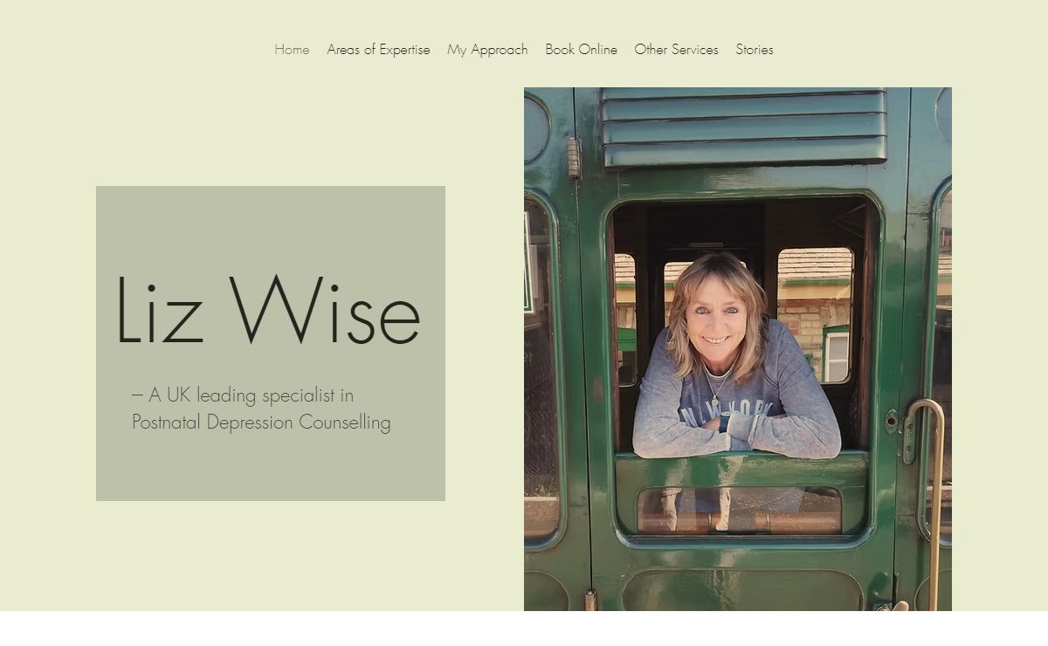Click the lower glass panel of train door
Image resolution: width=1048 pixels, height=646 pixels.
pyautogui.click(x=739, y=511)
